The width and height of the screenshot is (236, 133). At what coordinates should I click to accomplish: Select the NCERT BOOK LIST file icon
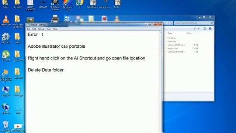pyautogui.click(x=30, y=5)
